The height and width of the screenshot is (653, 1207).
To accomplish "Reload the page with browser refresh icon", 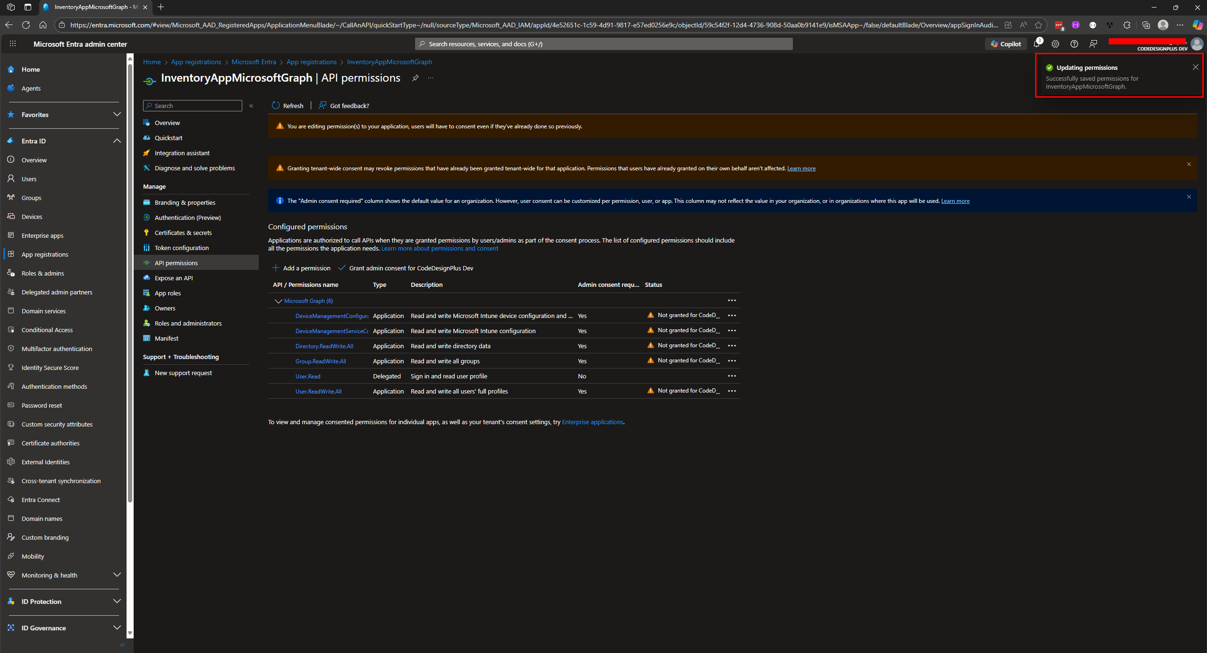I will 26,25.
